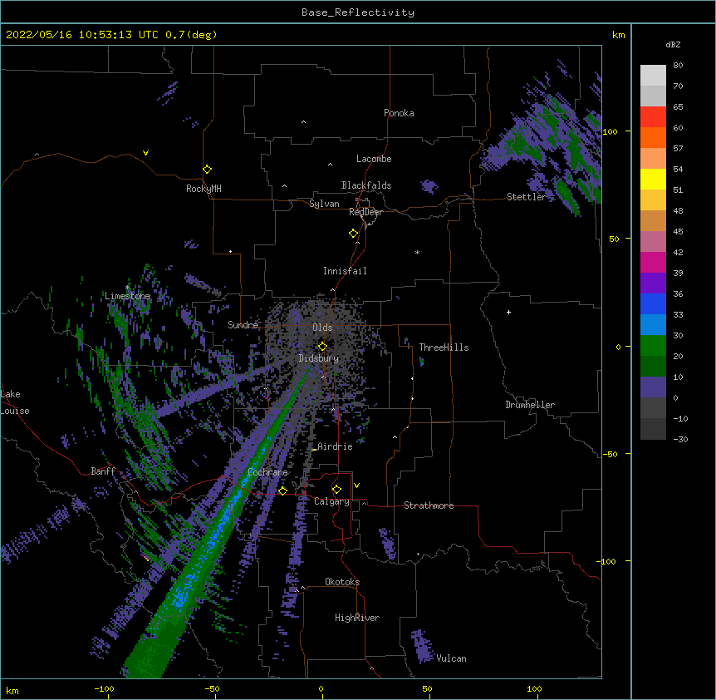
Task: Click the Sundre label
Action: (243, 325)
